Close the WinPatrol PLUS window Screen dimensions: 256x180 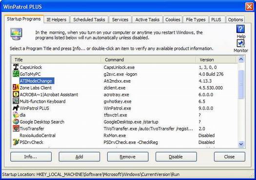(x=249, y=7)
